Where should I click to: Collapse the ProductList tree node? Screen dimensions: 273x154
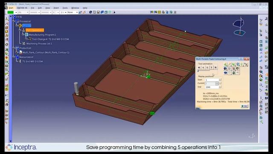tap(13, 48)
